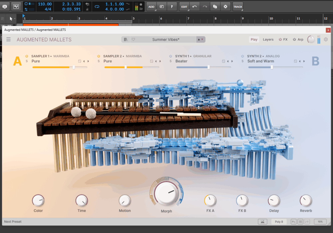Click the DAW undo arrow in the top toolbar
Image resolution: width=333 pixels, height=233 pixels.
point(194,7)
